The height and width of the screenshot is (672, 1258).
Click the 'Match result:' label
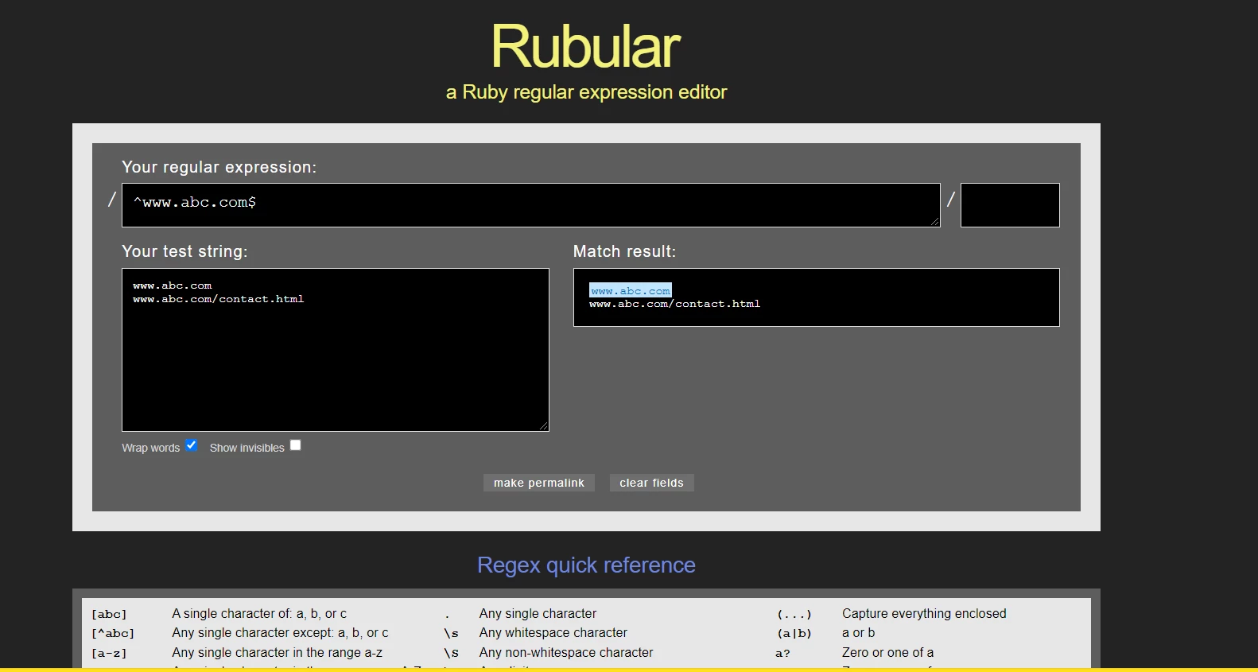(x=624, y=251)
